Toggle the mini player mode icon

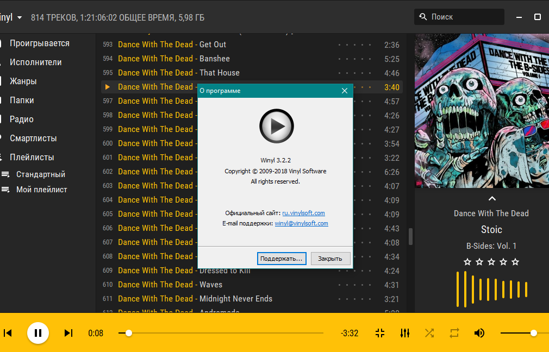380,333
